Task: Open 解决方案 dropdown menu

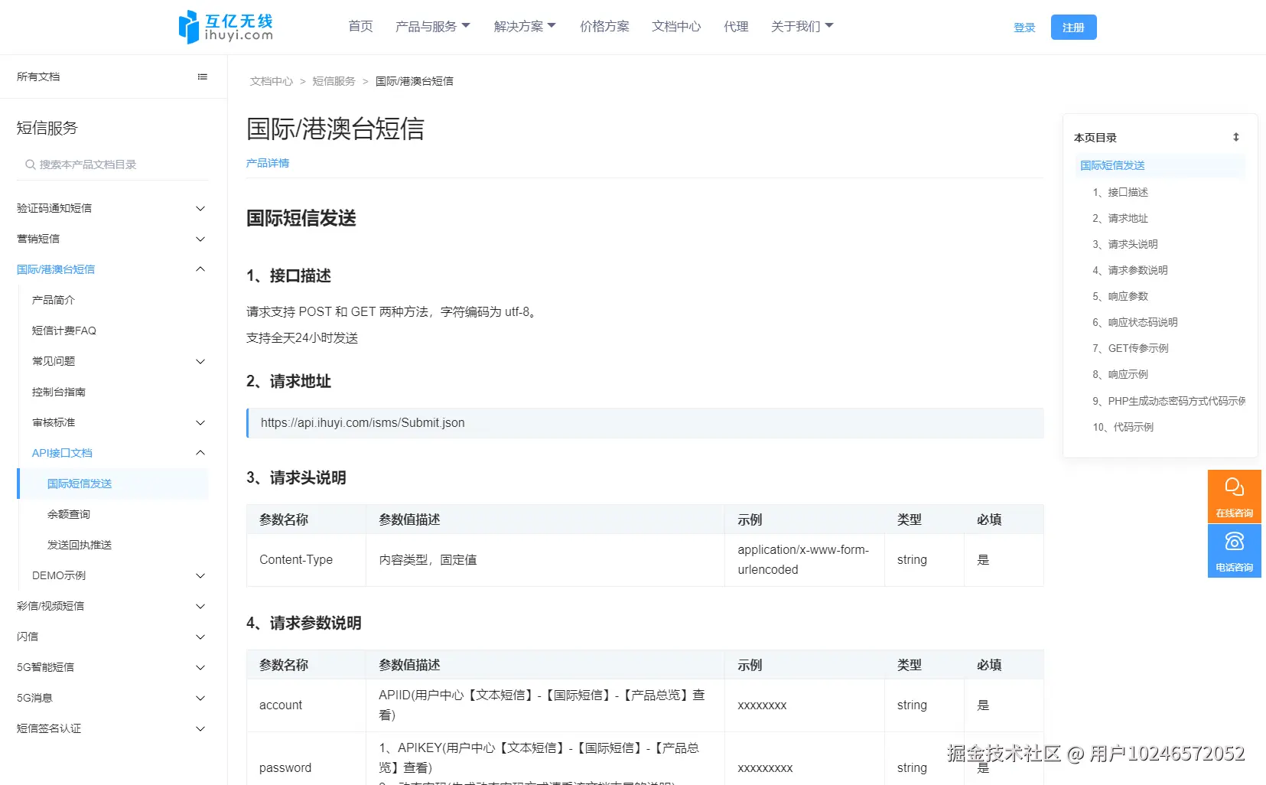Action: click(525, 27)
